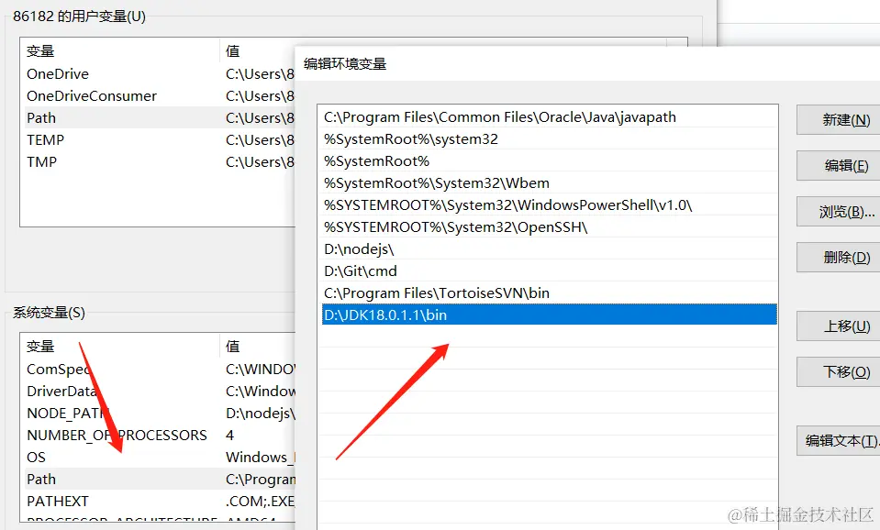Image resolution: width=880 pixels, height=530 pixels.
Task: Select the Oracle Java javapath entry
Action: (x=549, y=117)
